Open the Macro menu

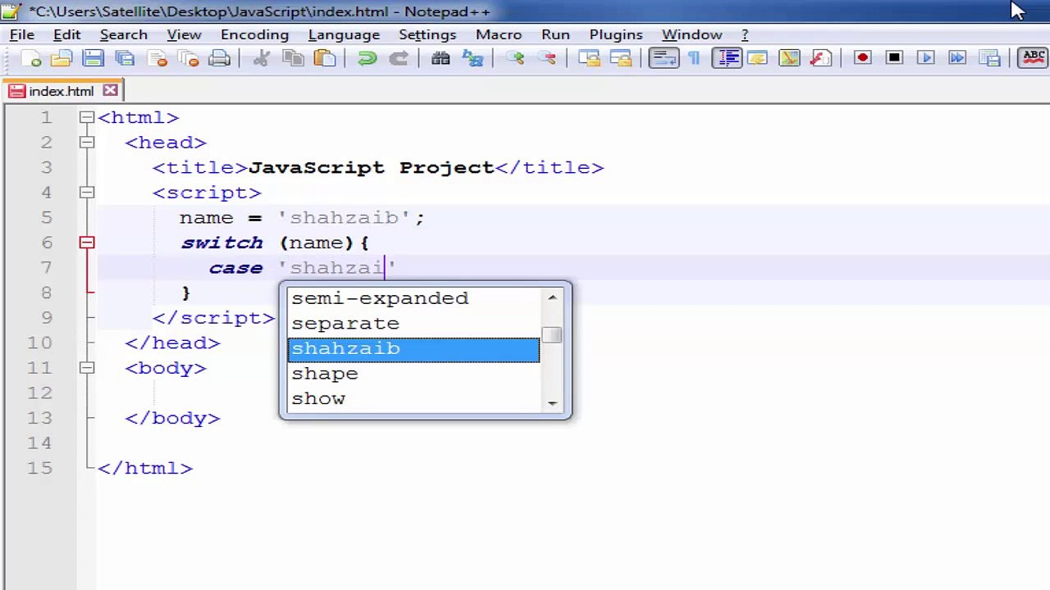pyautogui.click(x=498, y=34)
